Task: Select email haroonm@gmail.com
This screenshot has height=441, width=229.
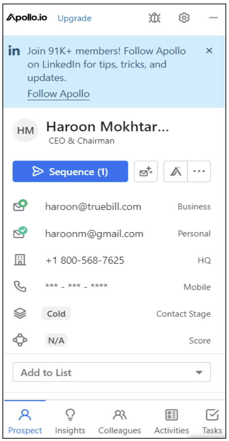Action: (x=94, y=234)
